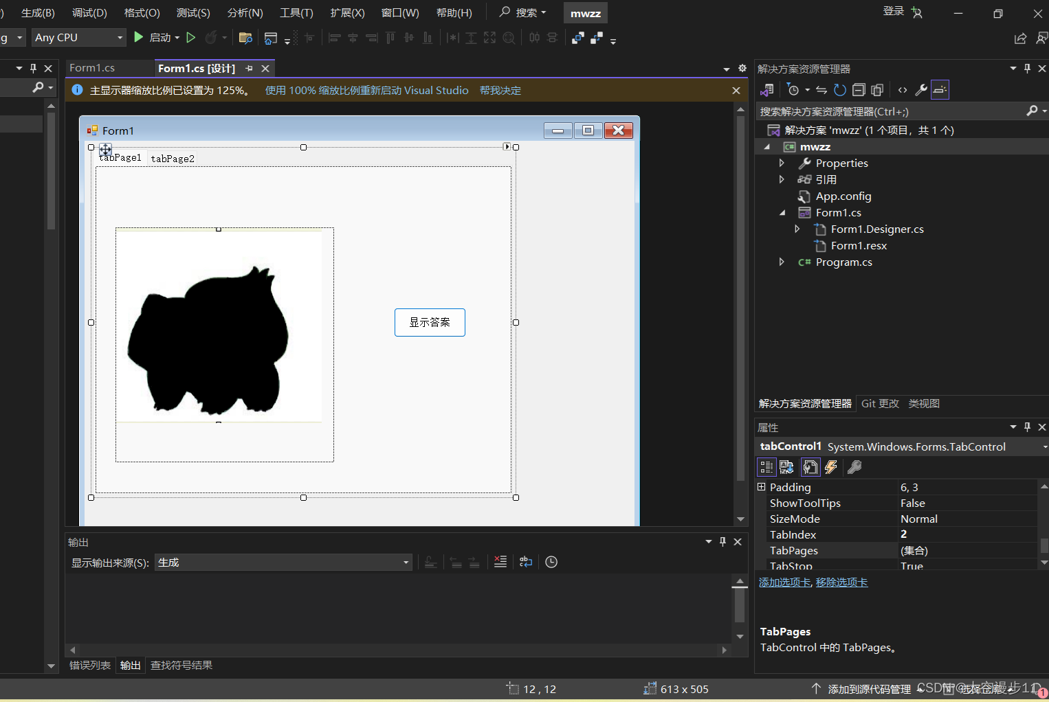Collapse the mwzz project node

click(x=767, y=147)
